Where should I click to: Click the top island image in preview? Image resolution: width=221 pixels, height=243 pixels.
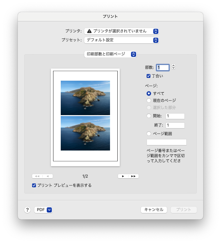tap(85, 98)
